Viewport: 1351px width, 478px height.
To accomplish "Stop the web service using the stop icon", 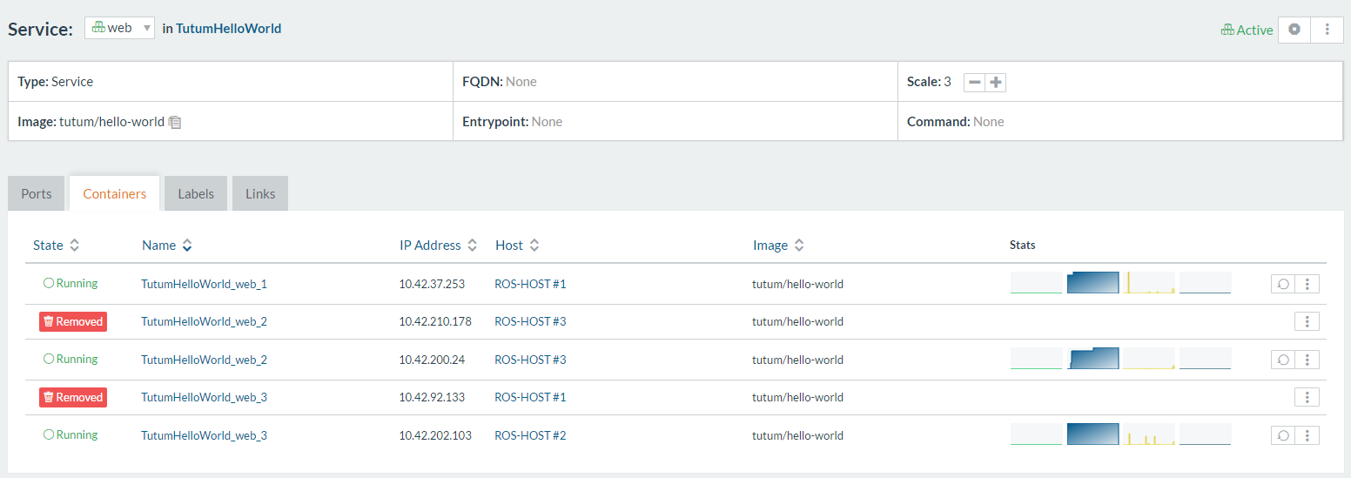I will point(1294,30).
